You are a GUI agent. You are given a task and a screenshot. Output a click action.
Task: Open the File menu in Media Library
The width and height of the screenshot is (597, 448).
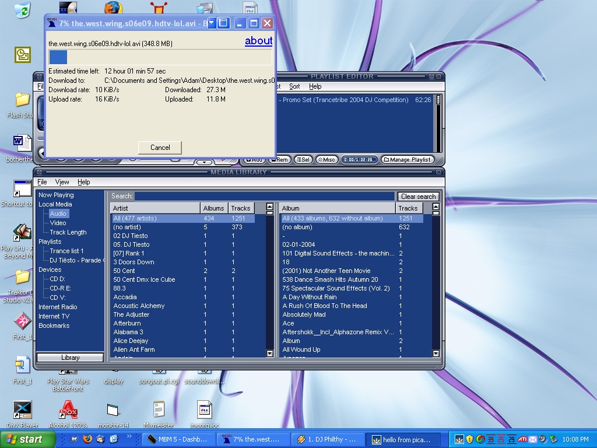click(42, 182)
